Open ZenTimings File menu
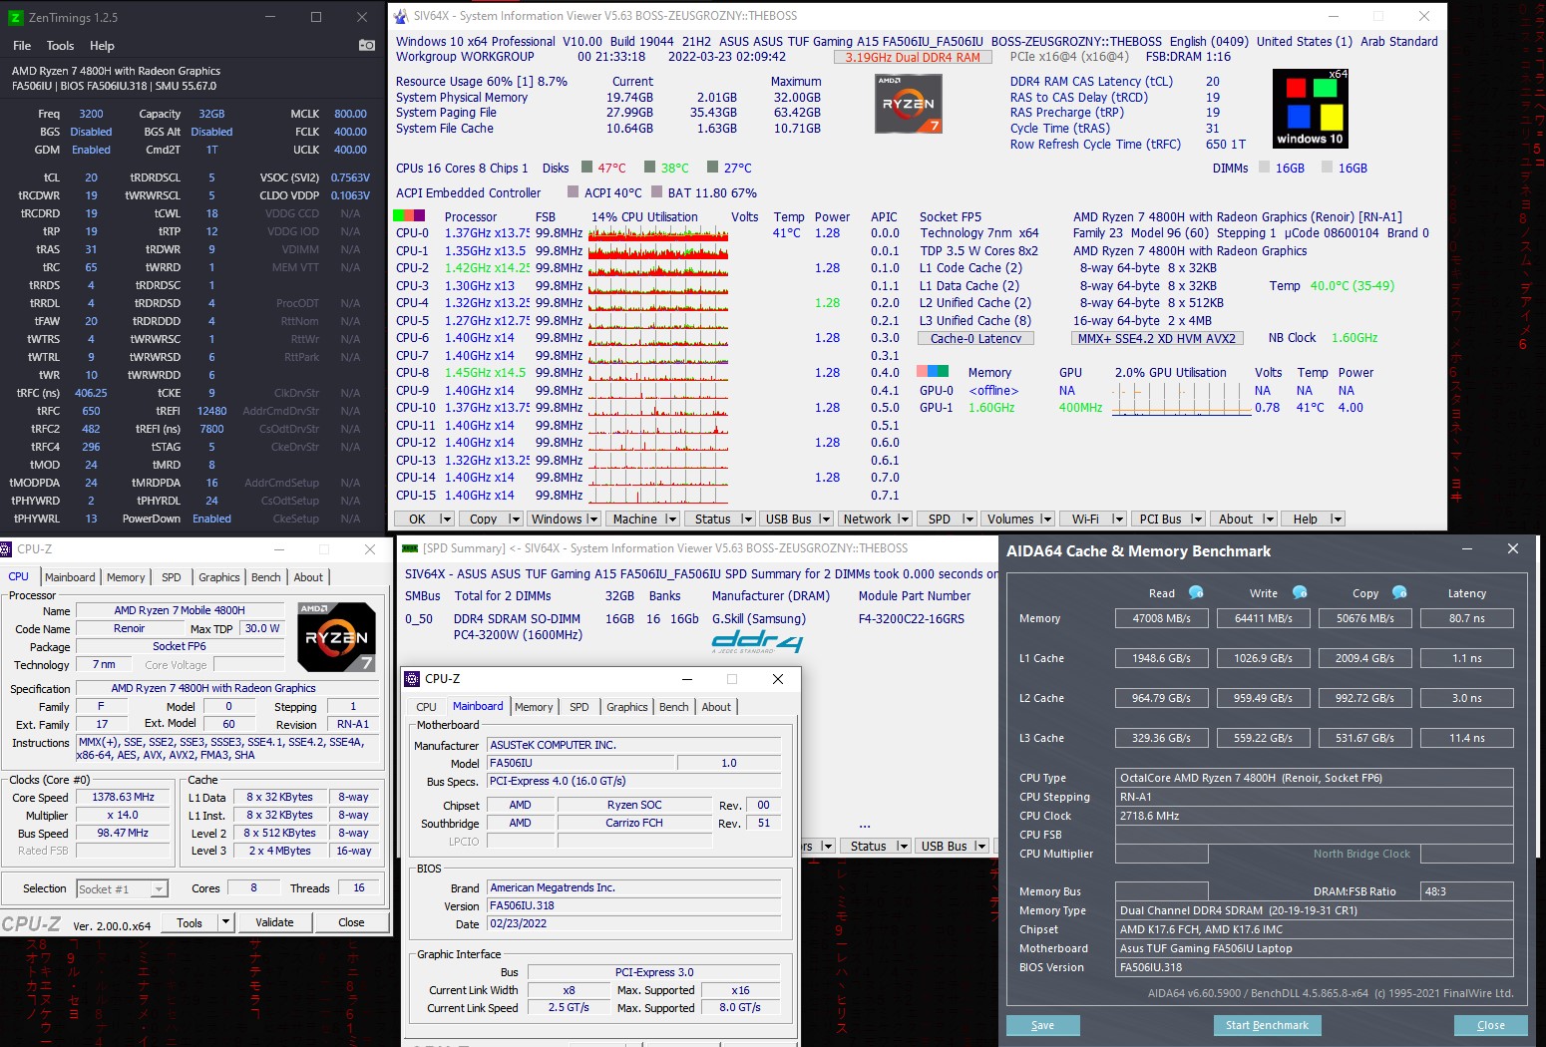The width and height of the screenshot is (1546, 1047). (x=22, y=46)
